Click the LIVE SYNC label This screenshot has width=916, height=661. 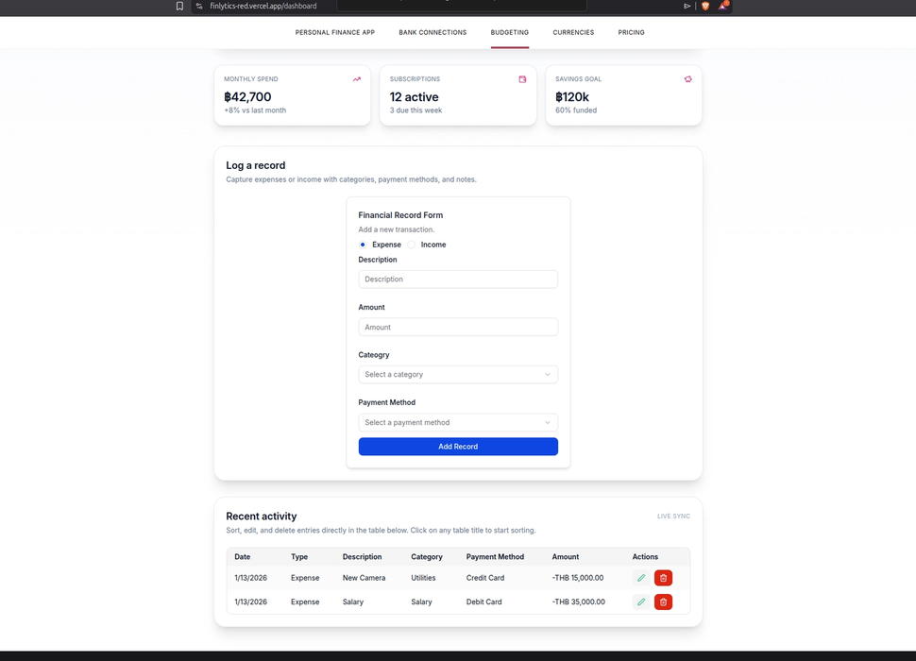coord(673,517)
